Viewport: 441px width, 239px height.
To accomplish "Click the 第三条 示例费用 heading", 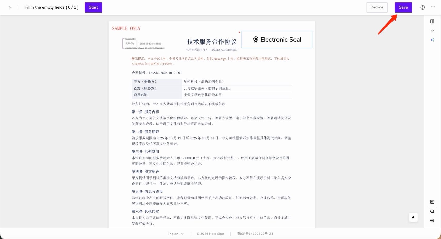I will click(x=145, y=152).
